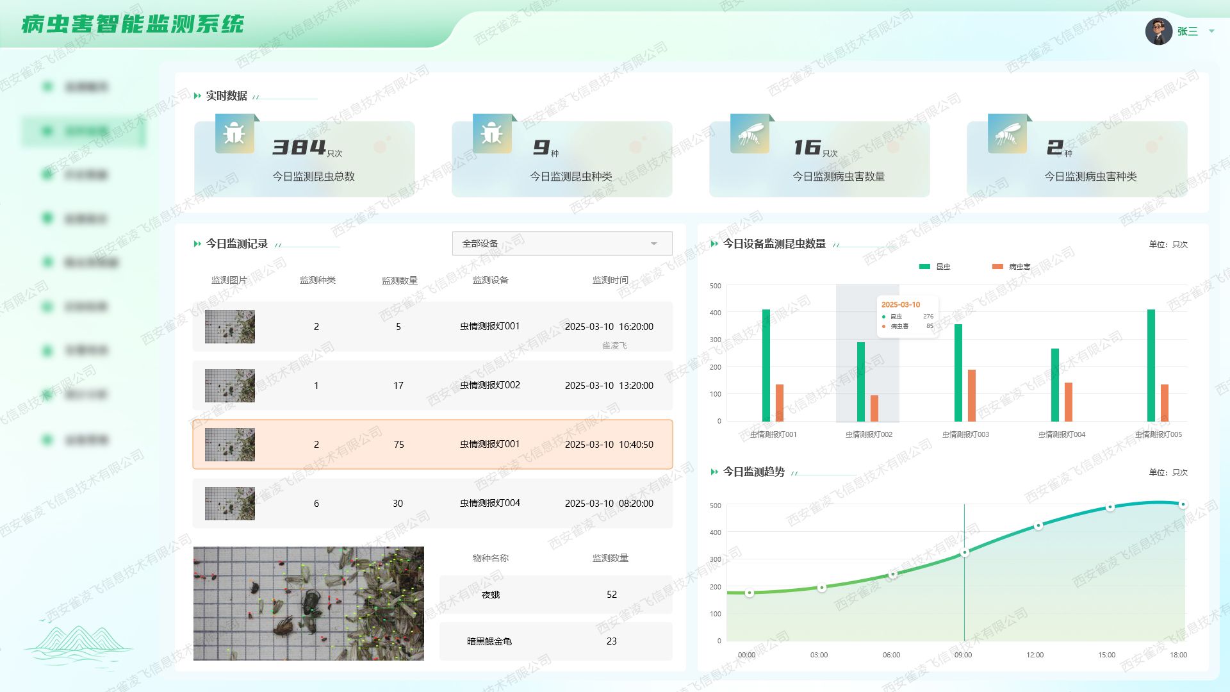Click the arrow icon beside 今日监测记录 heading
This screenshot has width=1230, height=692.
(197, 244)
